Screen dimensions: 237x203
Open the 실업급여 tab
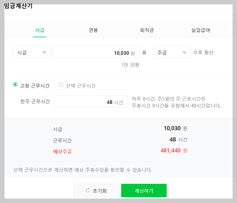click(200, 30)
